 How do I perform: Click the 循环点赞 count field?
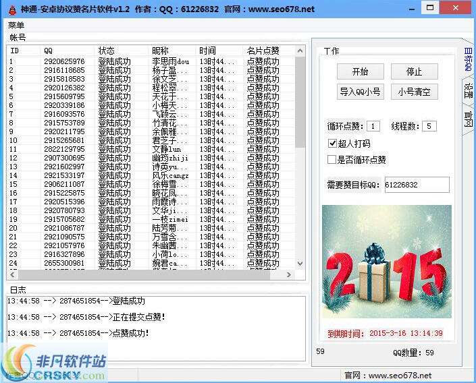373,126
